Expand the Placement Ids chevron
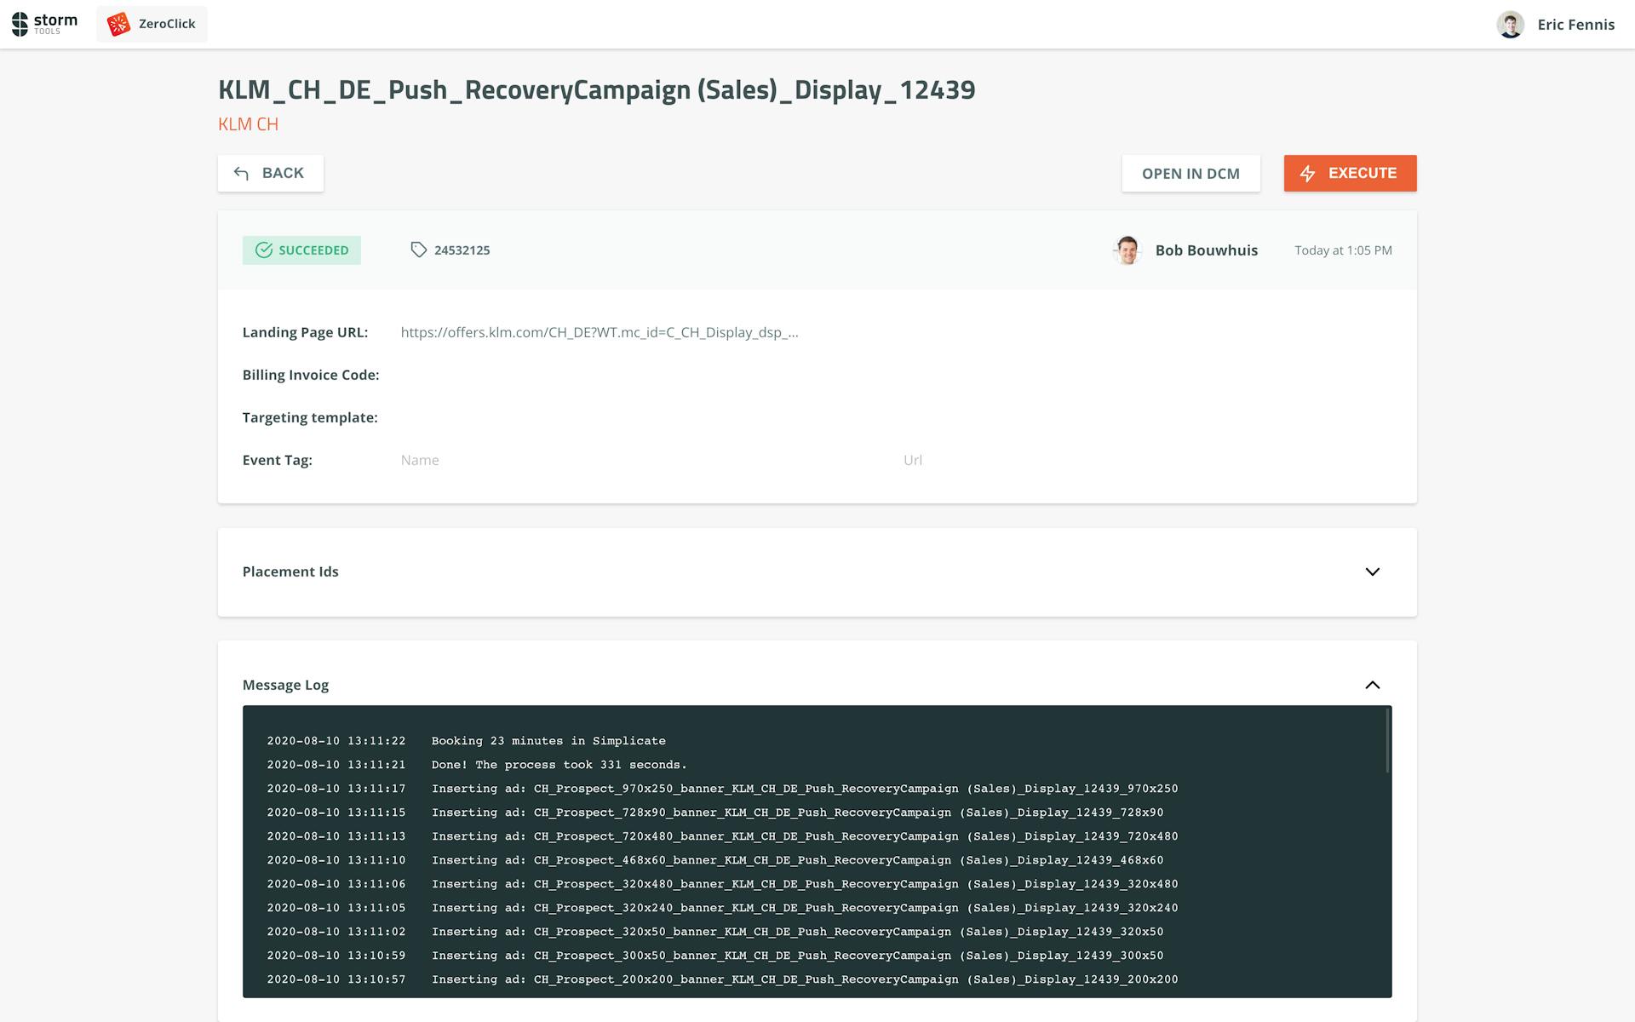The width and height of the screenshot is (1635, 1022). pyautogui.click(x=1372, y=571)
